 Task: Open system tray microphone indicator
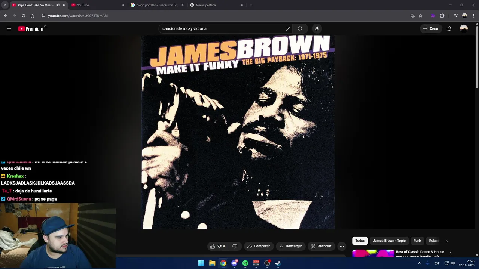(427, 263)
